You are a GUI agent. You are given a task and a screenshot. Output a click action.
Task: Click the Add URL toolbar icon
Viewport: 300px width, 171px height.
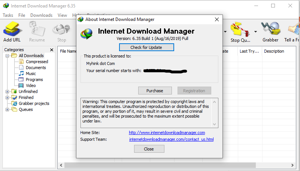pos(12,29)
